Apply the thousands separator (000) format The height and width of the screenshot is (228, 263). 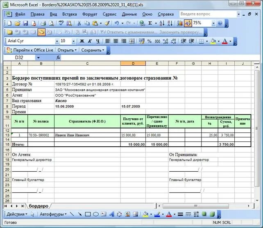[x=157, y=41]
